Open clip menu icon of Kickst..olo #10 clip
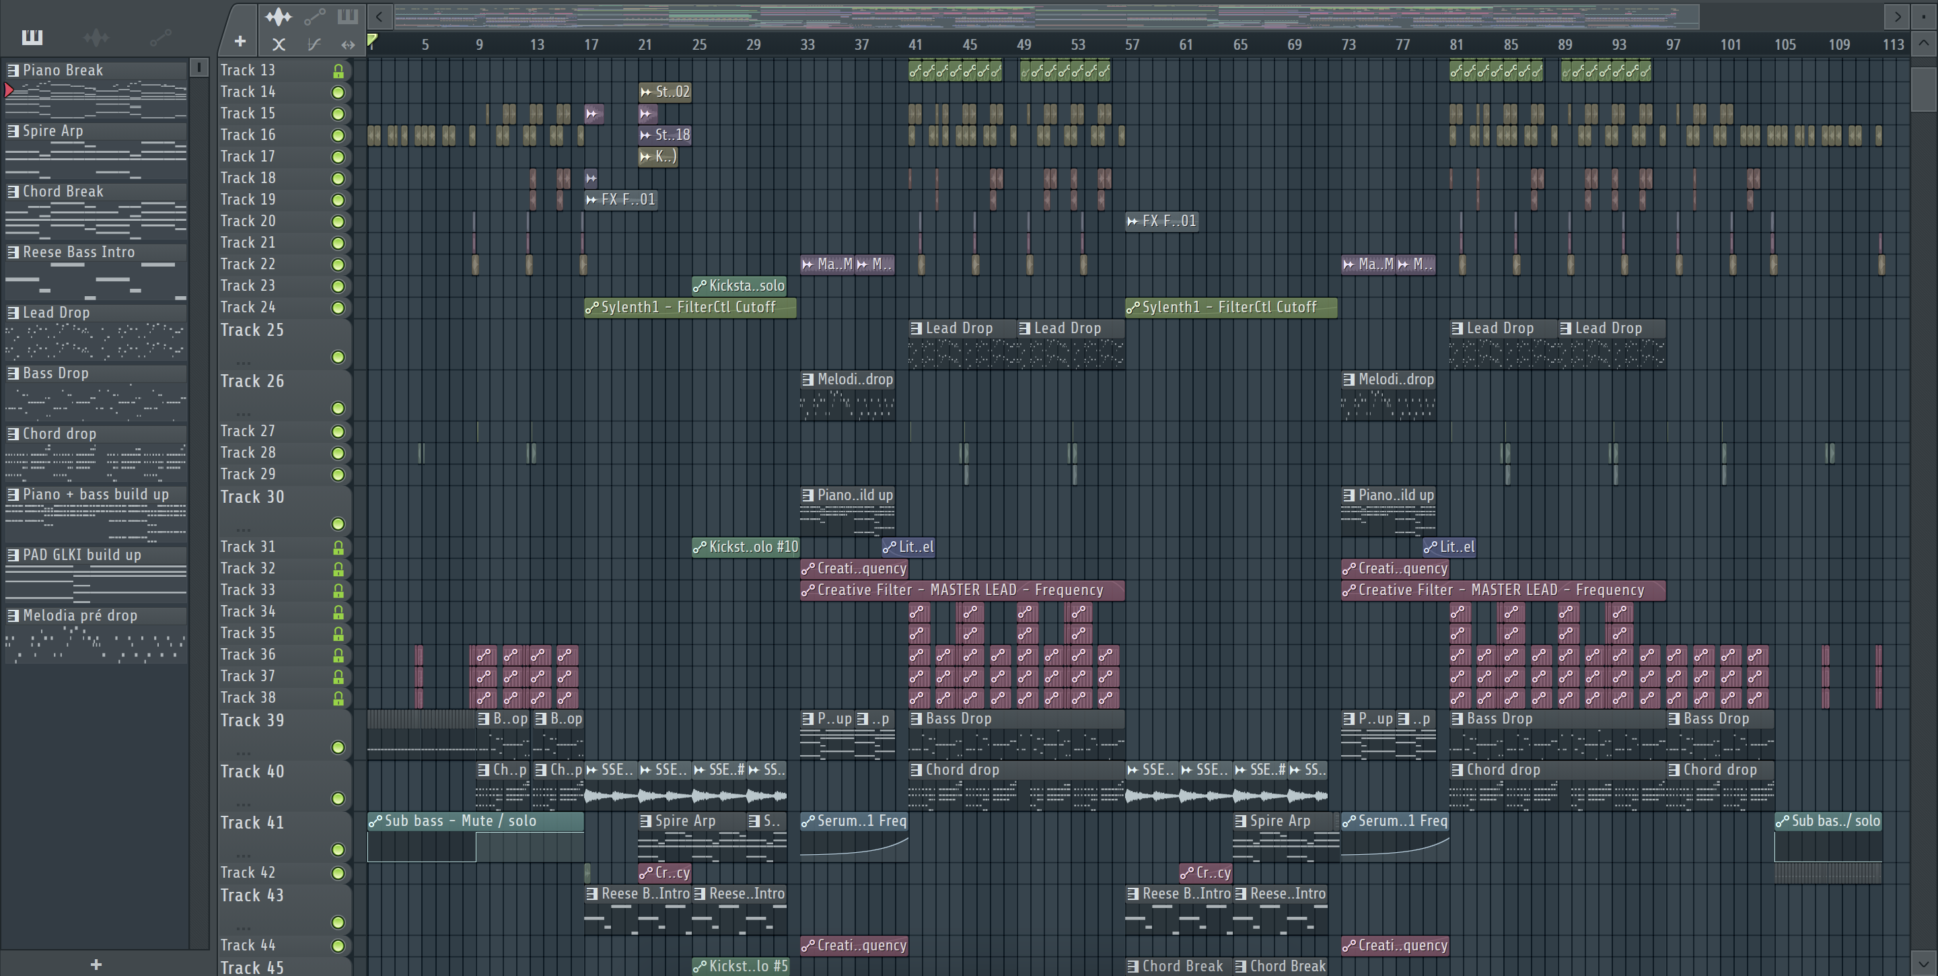This screenshot has height=976, width=1938. 700,547
